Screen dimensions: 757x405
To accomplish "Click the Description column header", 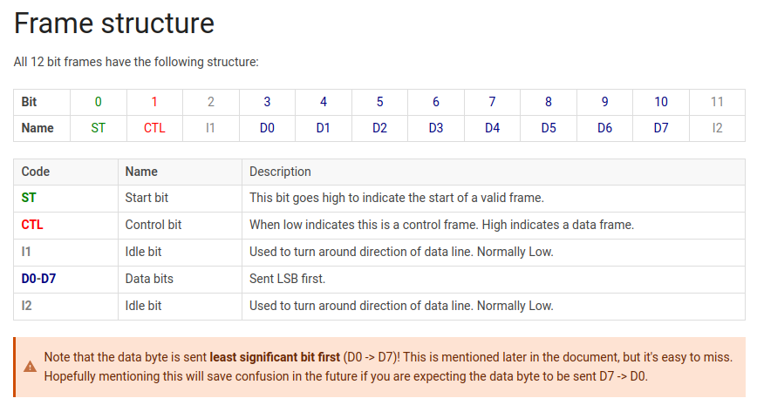I will coord(280,172).
